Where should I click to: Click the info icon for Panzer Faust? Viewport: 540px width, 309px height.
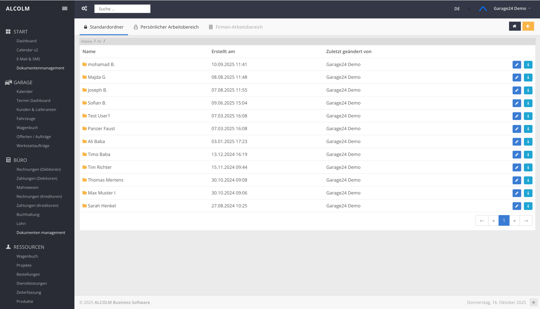coord(528,129)
